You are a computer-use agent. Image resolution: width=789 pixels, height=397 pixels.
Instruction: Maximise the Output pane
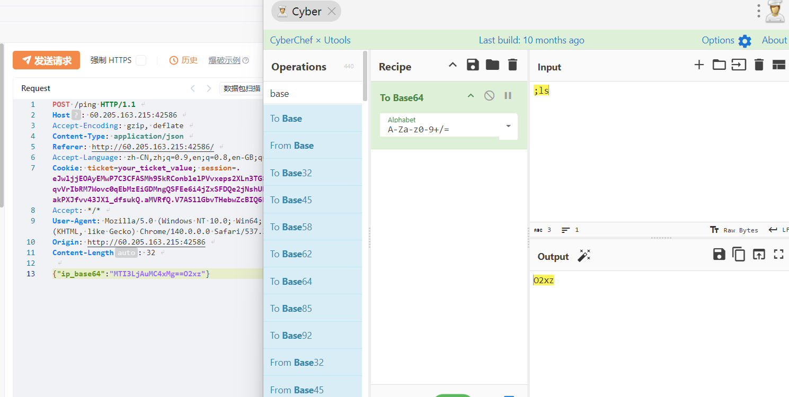(778, 254)
